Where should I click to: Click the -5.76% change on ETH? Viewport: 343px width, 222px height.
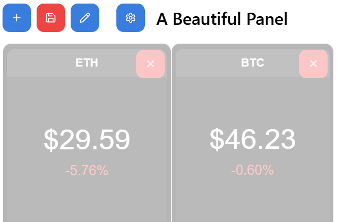coord(87,171)
